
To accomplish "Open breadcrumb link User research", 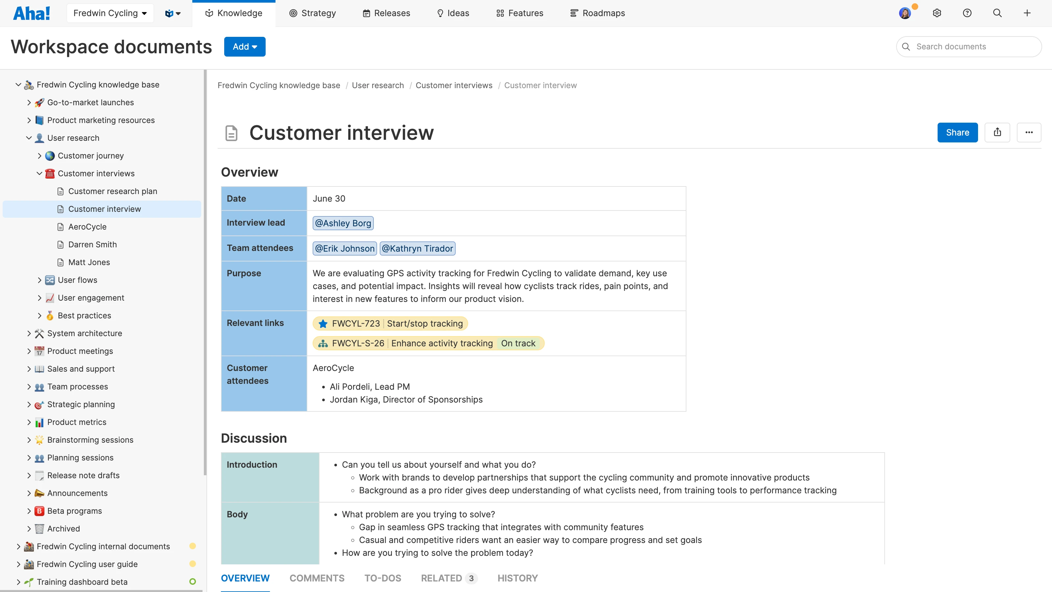I will pos(378,85).
